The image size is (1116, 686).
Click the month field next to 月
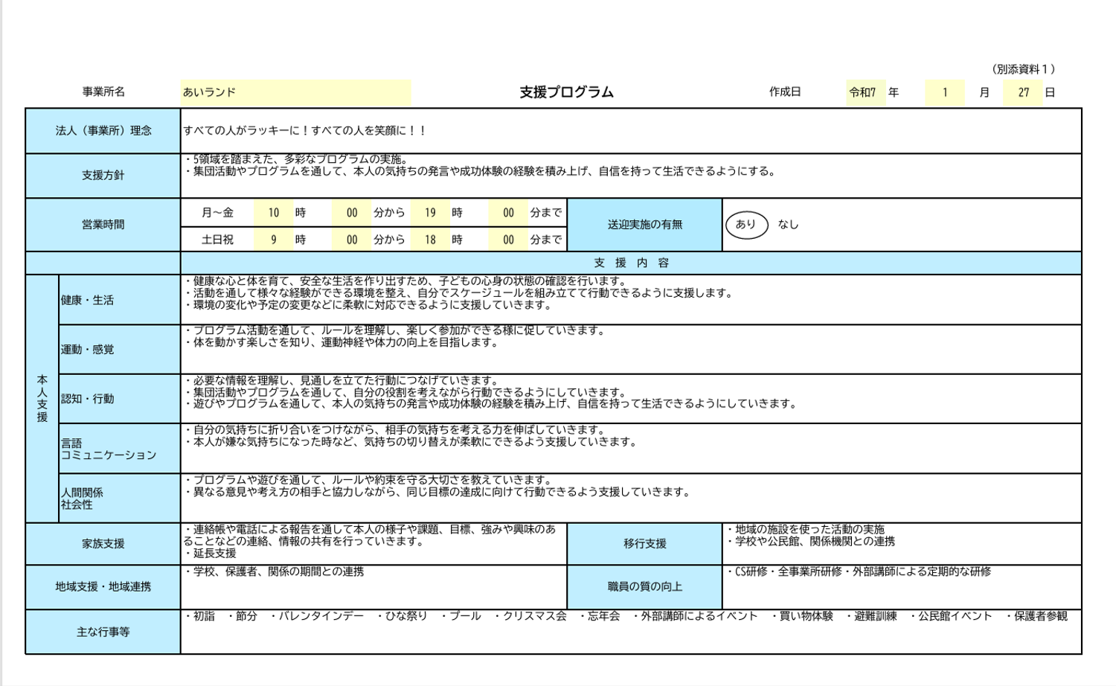pos(945,92)
